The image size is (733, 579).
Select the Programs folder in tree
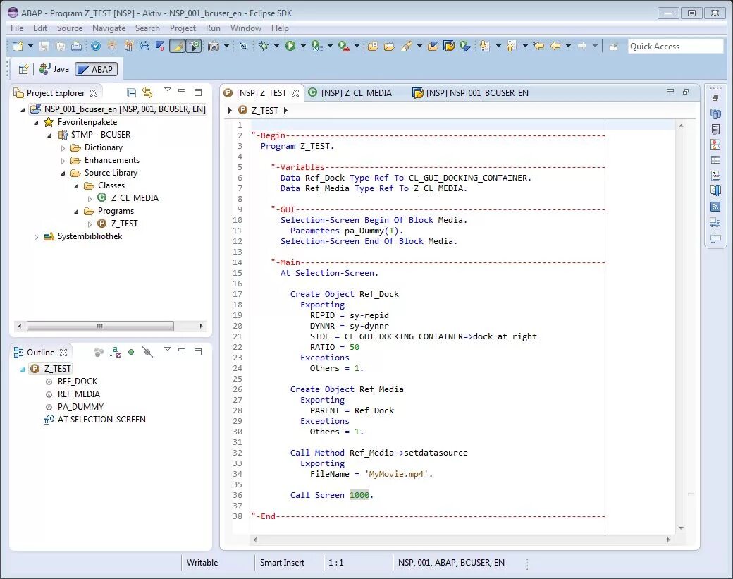pyautogui.click(x=116, y=211)
